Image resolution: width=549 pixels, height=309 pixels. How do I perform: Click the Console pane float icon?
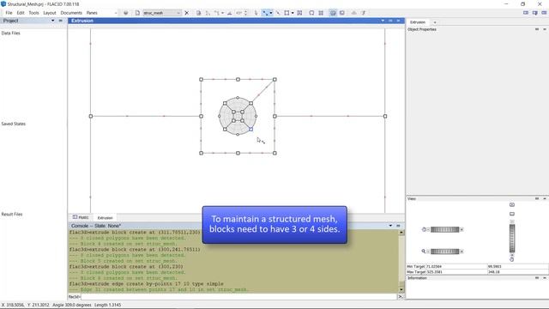pyautogui.click(x=398, y=226)
